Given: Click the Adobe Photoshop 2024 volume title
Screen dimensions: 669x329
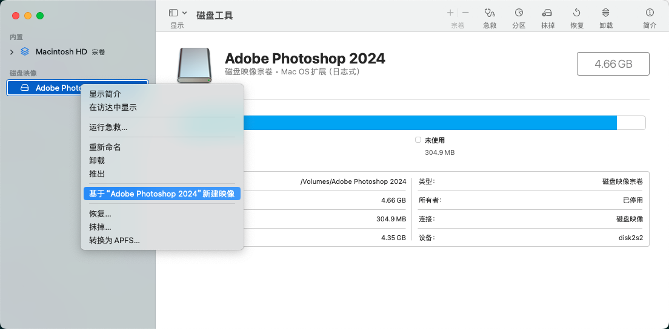Looking at the screenshot, I should pos(305,58).
